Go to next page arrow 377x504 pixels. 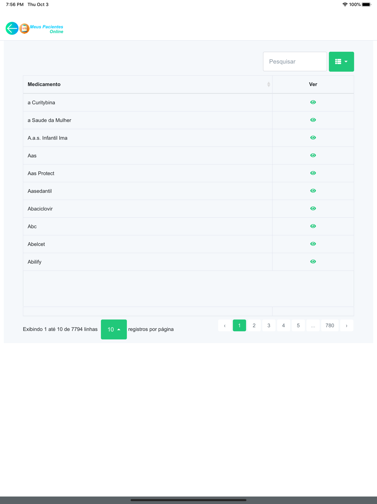point(346,326)
